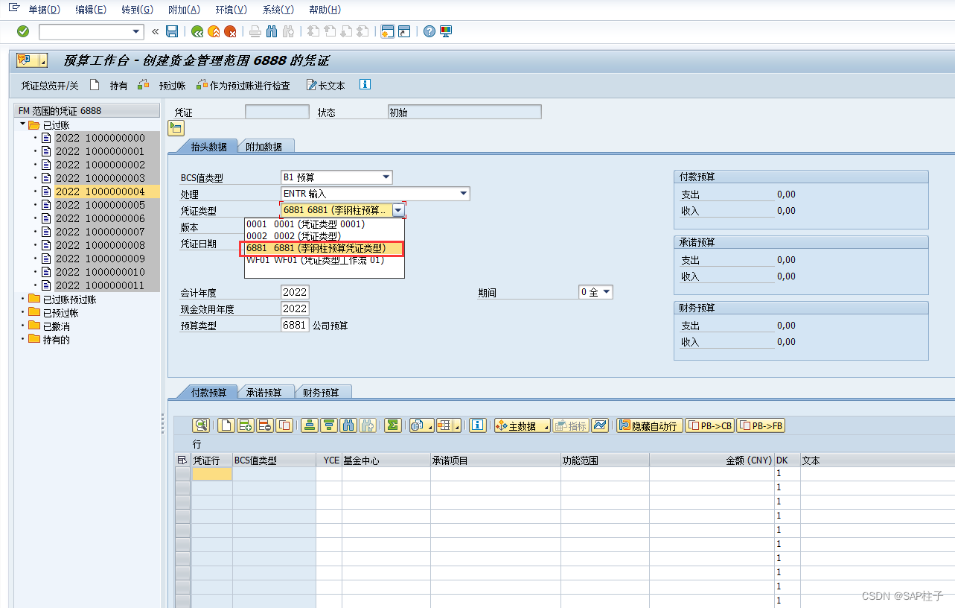Click the 凭证总览开/关 button
This screenshot has width=955, height=608.
[x=50, y=86]
